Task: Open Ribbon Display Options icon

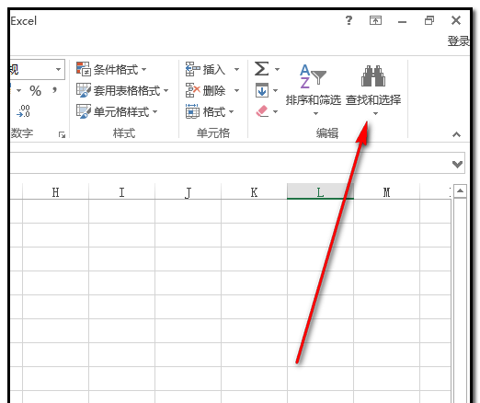Action: click(x=375, y=20)
